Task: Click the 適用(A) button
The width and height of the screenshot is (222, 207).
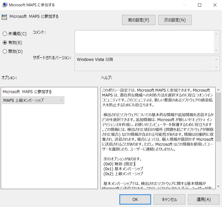Action: [203, 199]
